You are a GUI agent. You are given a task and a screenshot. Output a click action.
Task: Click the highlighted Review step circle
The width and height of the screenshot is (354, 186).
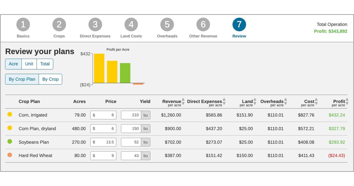tap(239, 24)
